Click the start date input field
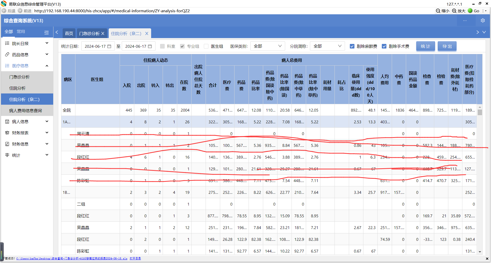 (x=98, y=46)
